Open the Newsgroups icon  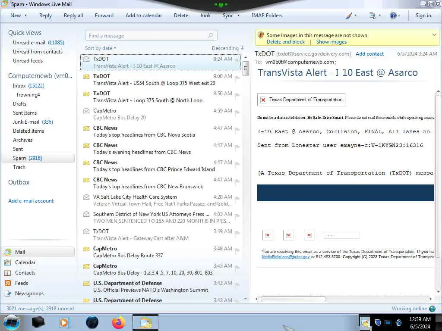click(x=8, y=293)
